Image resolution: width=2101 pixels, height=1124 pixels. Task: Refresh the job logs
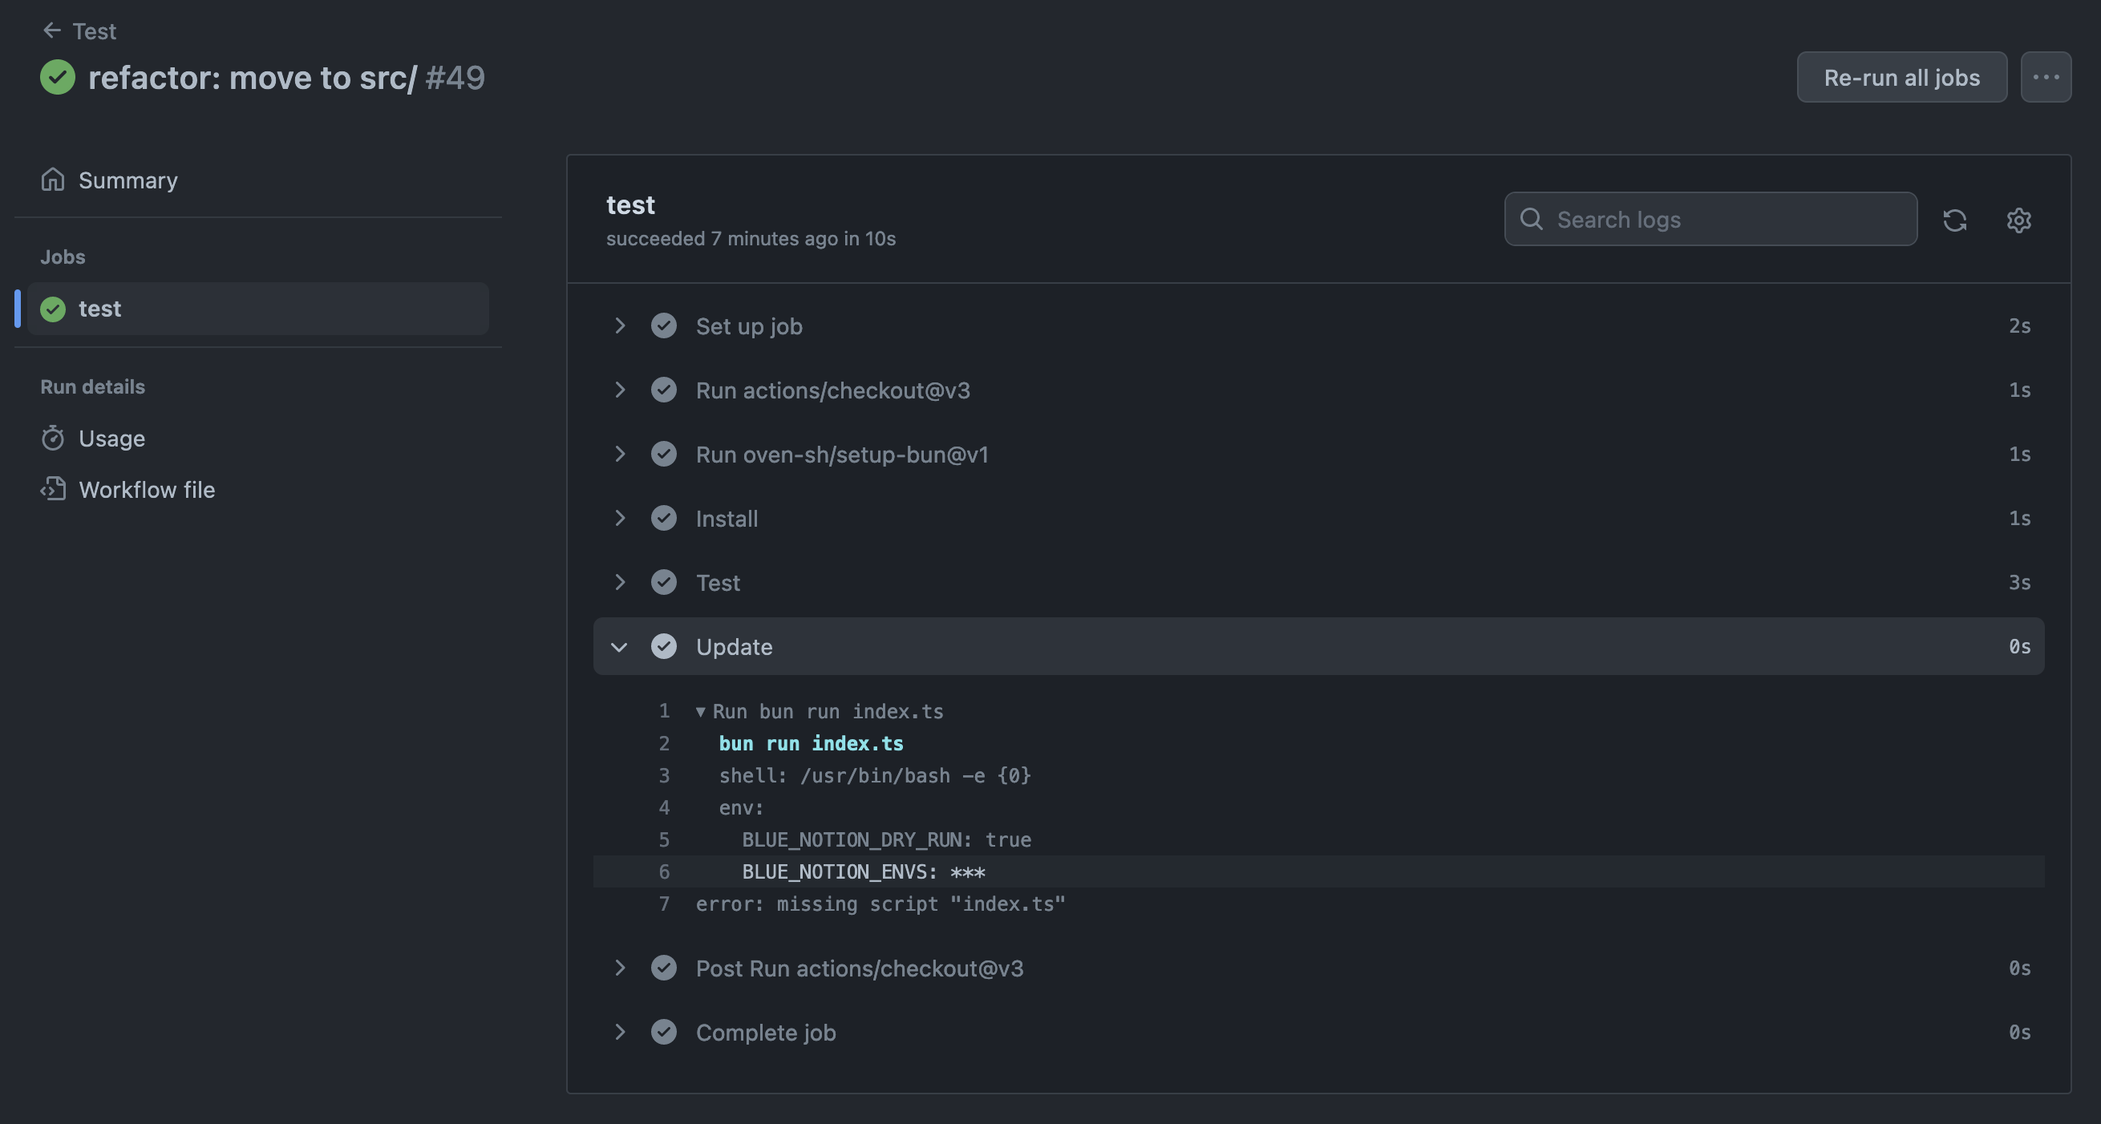(x=1956, y=220)
